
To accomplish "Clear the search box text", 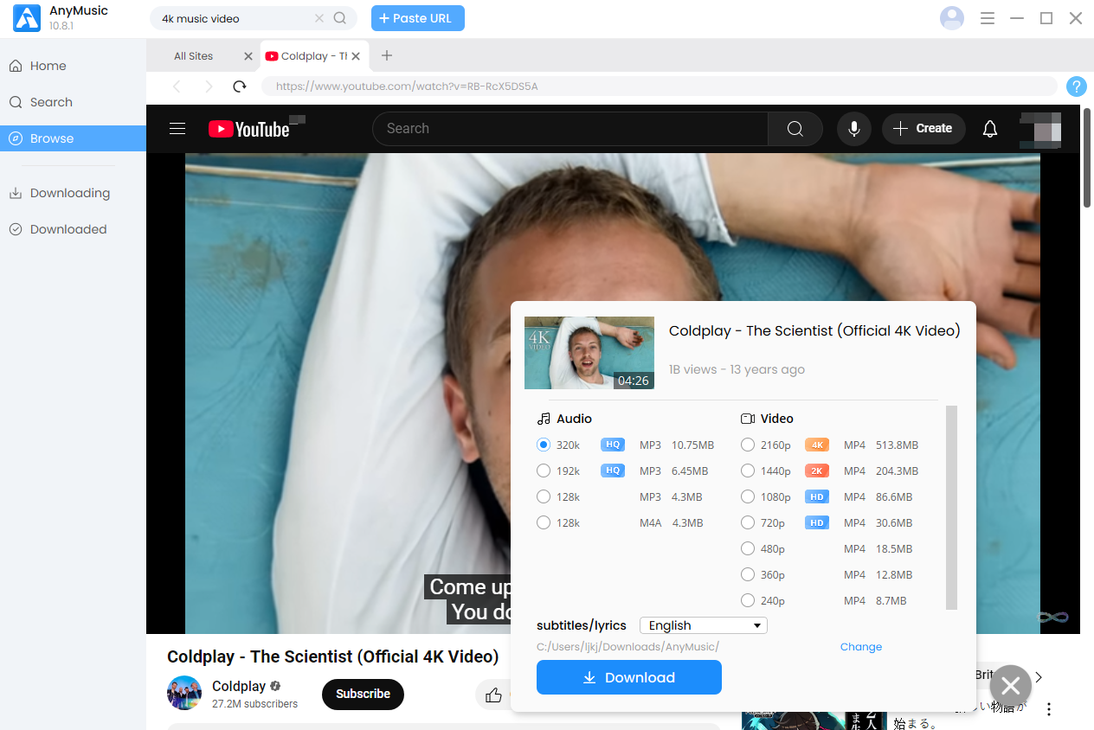I will point(319,18).
